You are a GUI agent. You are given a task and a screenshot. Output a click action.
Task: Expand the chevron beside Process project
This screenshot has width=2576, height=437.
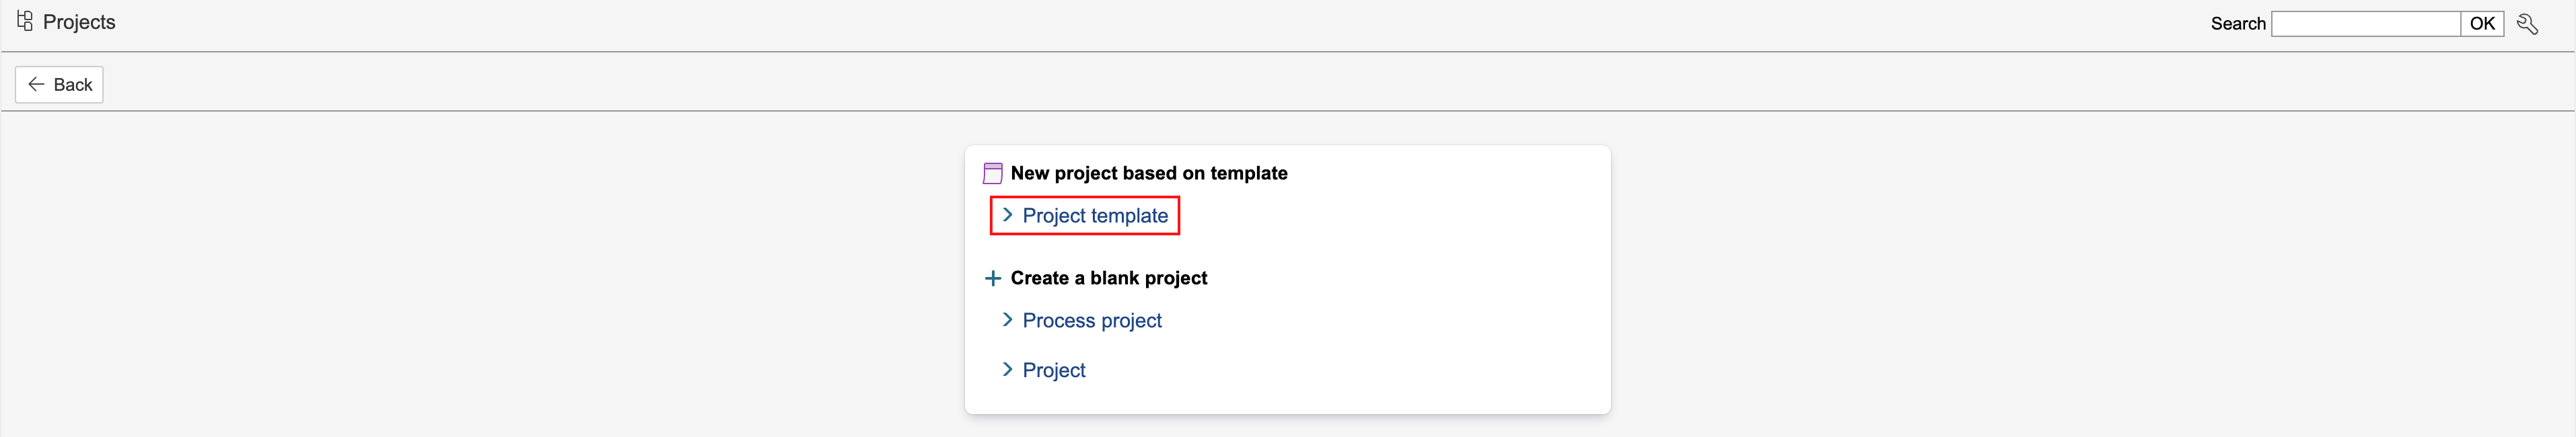tap(1007, 320)
